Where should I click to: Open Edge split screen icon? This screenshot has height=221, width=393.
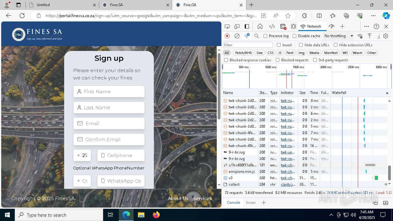pos(319,16)
